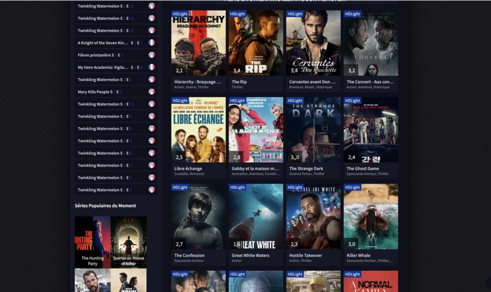Open Spartacus: House of Ashur series thumbnail
Image resolution: width=491 pixels, height=292 pixels.
point(129,242)
